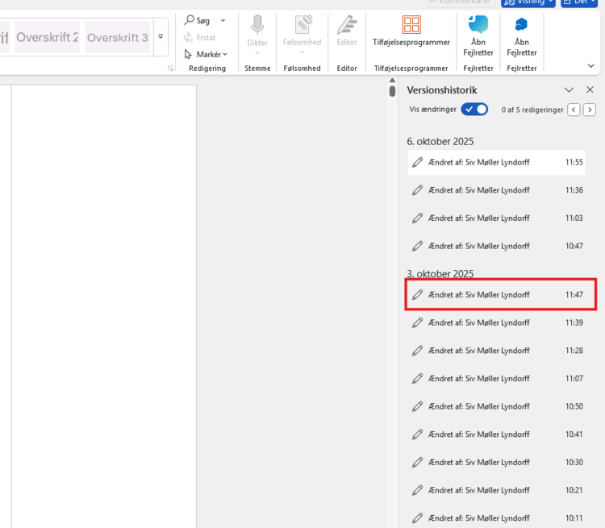The height and width of the screenshot is (528, 605).
Task: Click the Søg magnifier icon
Action: (x=190, y=20)
